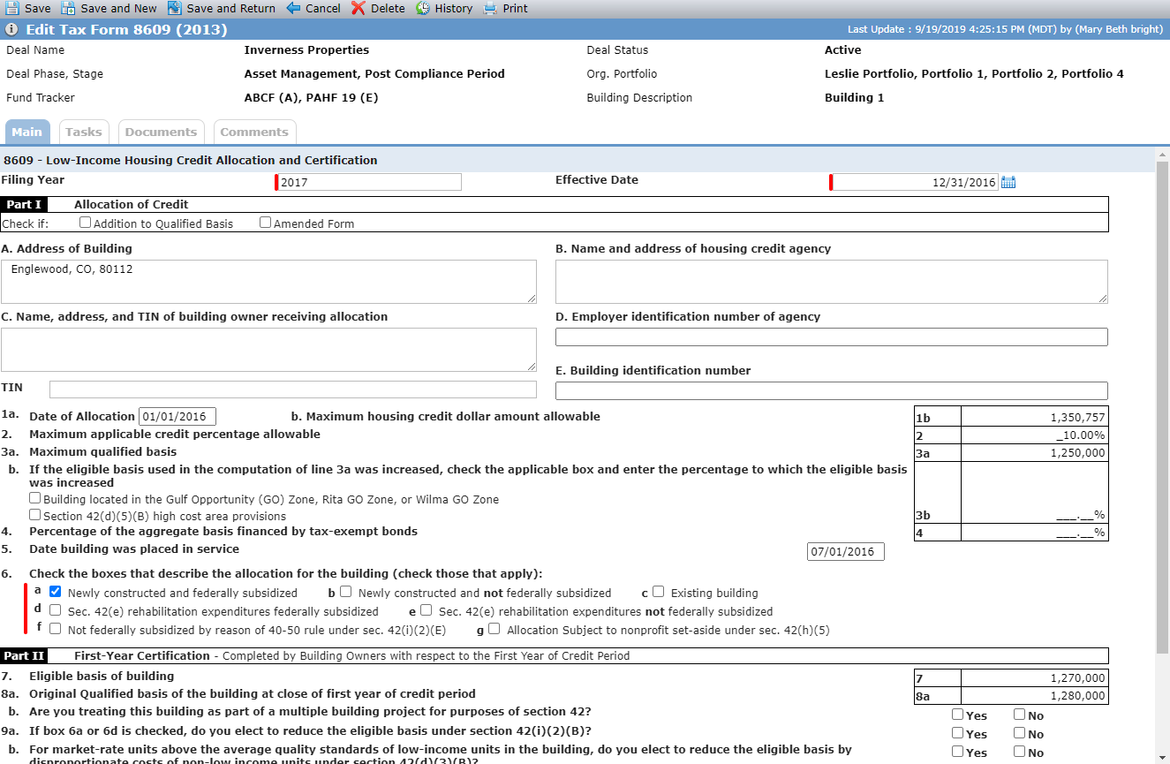1170x764 pixels.
Task: Cancel editing using the arrow icon
Action: 293,8
